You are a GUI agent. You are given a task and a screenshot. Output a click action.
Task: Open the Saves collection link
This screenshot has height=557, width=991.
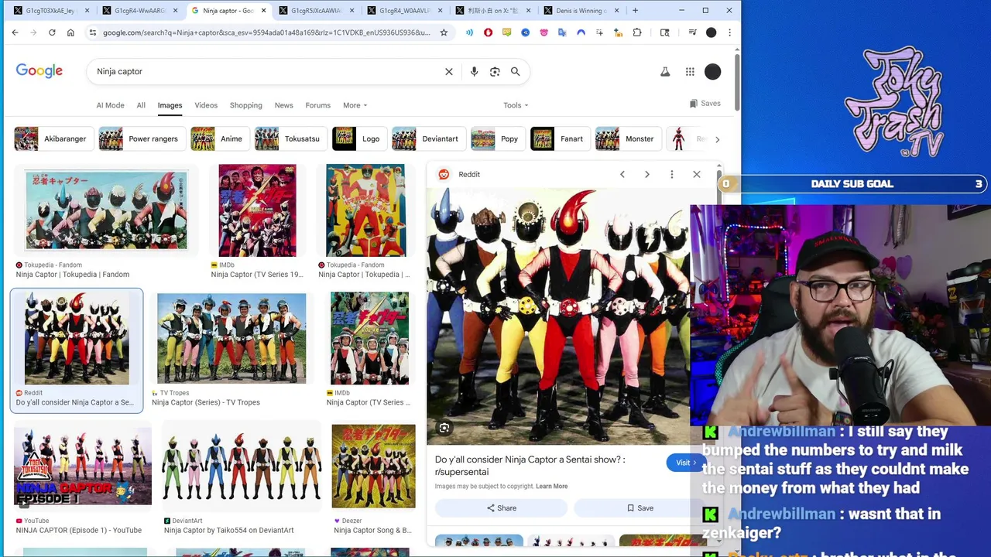point(705,104)
